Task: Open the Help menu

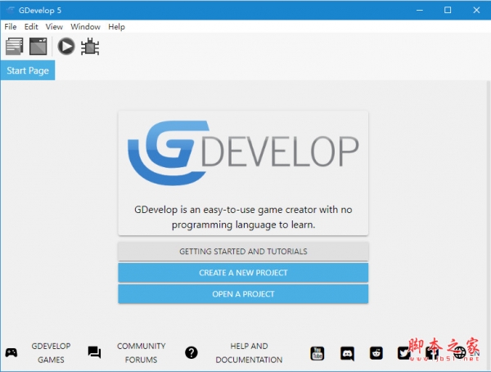Action: pyautogui.click(x=116, y=27)
